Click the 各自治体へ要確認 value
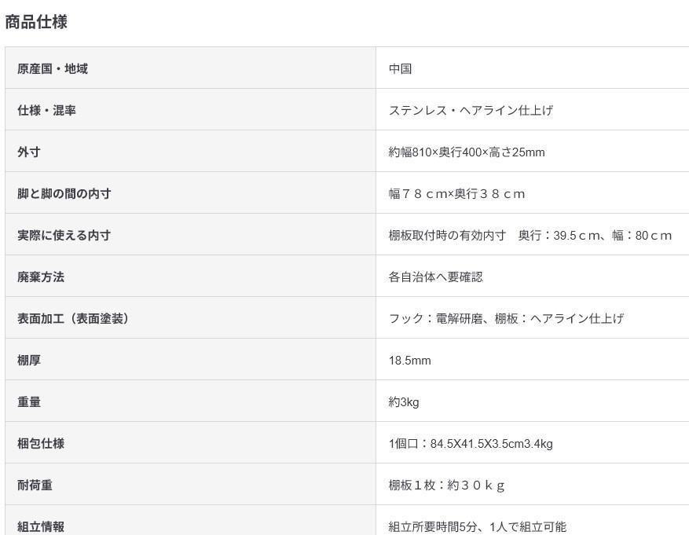The height and width of the screenshot is (535, 689). [435, 277]
